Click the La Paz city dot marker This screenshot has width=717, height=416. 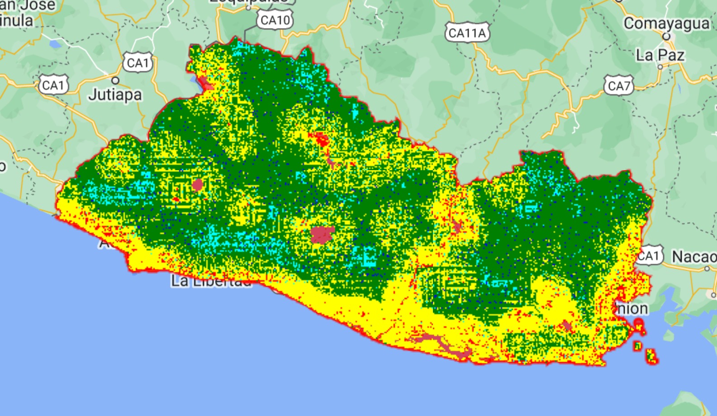660,67
